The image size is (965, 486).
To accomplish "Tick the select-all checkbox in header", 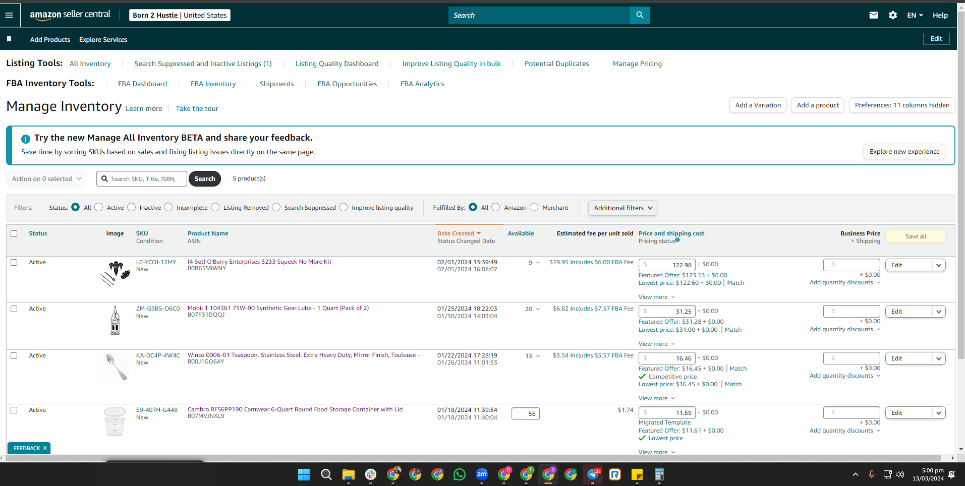I will tap(14, 233).
